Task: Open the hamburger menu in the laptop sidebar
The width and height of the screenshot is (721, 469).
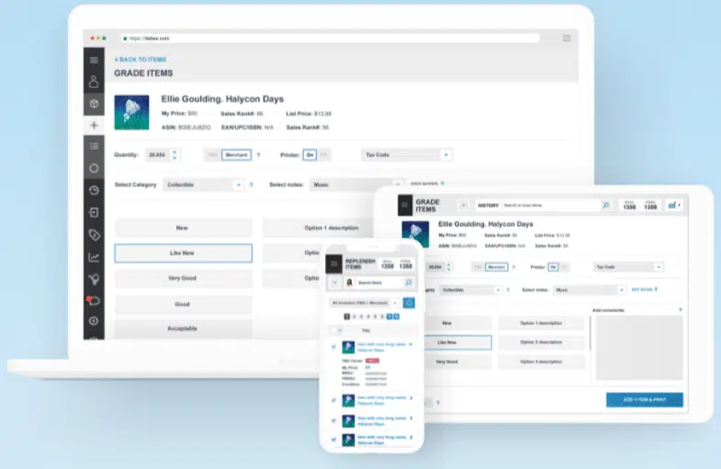Action: pos(94,59)
